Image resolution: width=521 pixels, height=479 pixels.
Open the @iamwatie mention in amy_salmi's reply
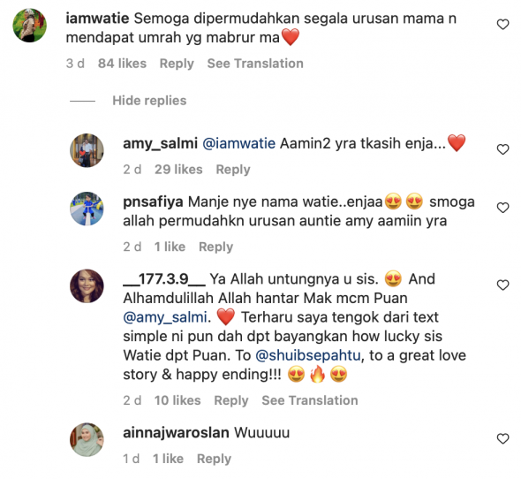[x=239, y=144]
